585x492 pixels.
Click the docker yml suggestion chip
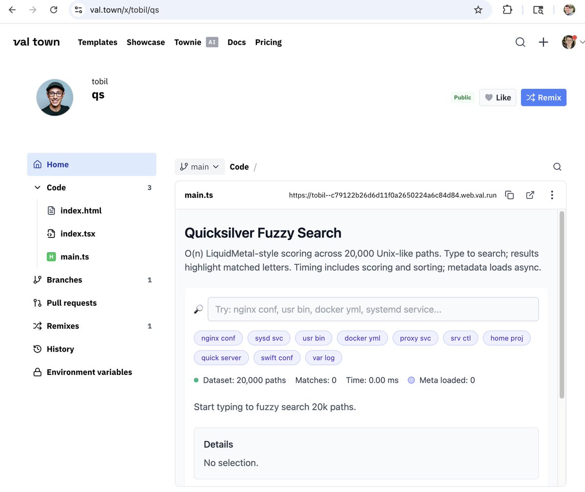[362, 338]
